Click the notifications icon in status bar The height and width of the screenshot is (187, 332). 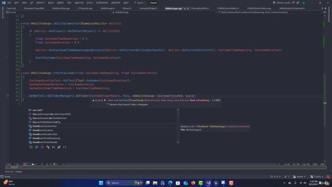tap(328, 177)
